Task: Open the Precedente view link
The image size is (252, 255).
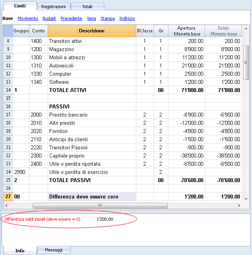Action: tap(71, 18)
